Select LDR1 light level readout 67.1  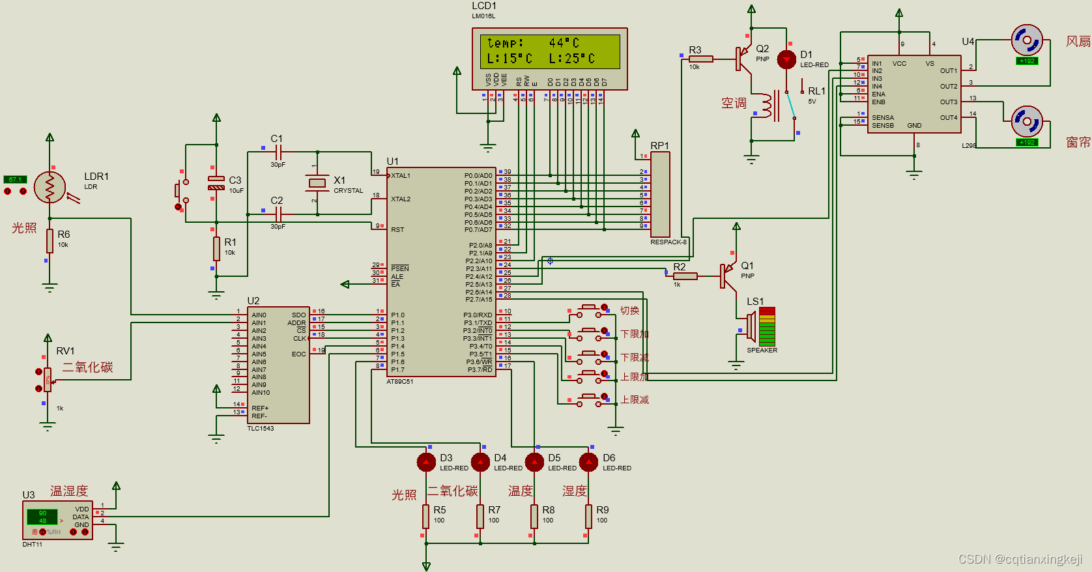coord(14,180)
